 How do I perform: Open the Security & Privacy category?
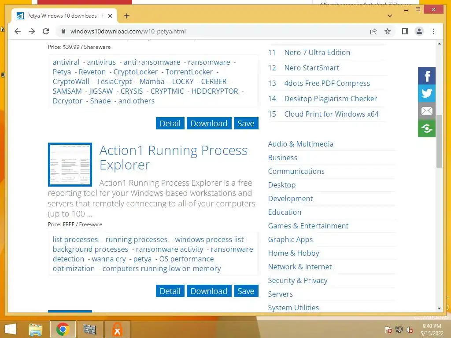298,280
